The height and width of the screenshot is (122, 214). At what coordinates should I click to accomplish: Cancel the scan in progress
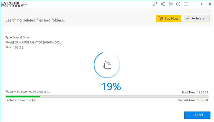coord(197,115)
